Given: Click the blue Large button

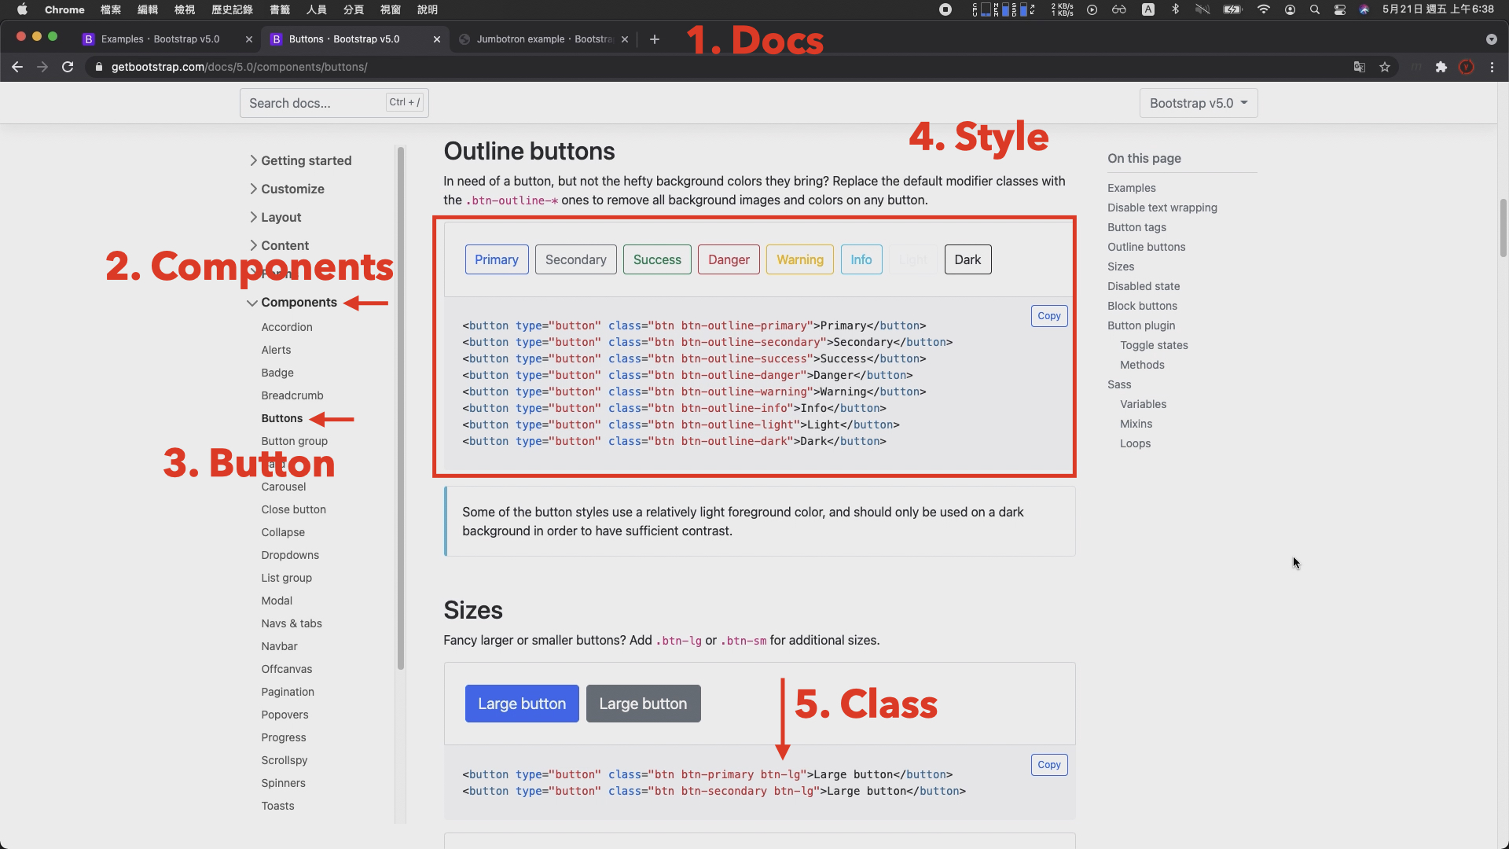Looking at the screenshot, I should point(522,704).
